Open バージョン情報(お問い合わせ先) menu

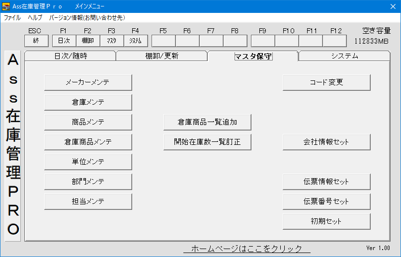pos(86,17)
